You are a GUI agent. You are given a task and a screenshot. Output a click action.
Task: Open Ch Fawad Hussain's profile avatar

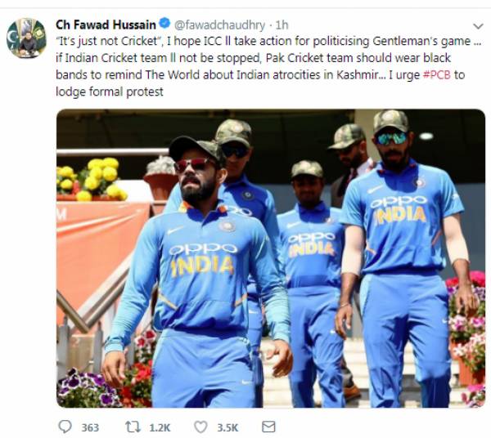[26, 38]
